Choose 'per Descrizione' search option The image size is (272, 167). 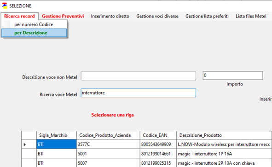[34, 33]
